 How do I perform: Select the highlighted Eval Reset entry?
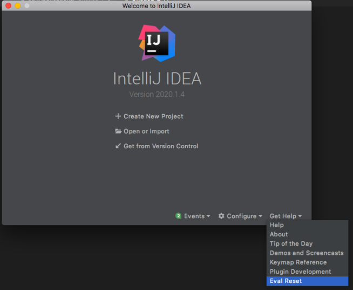click(x=307, y=281)
